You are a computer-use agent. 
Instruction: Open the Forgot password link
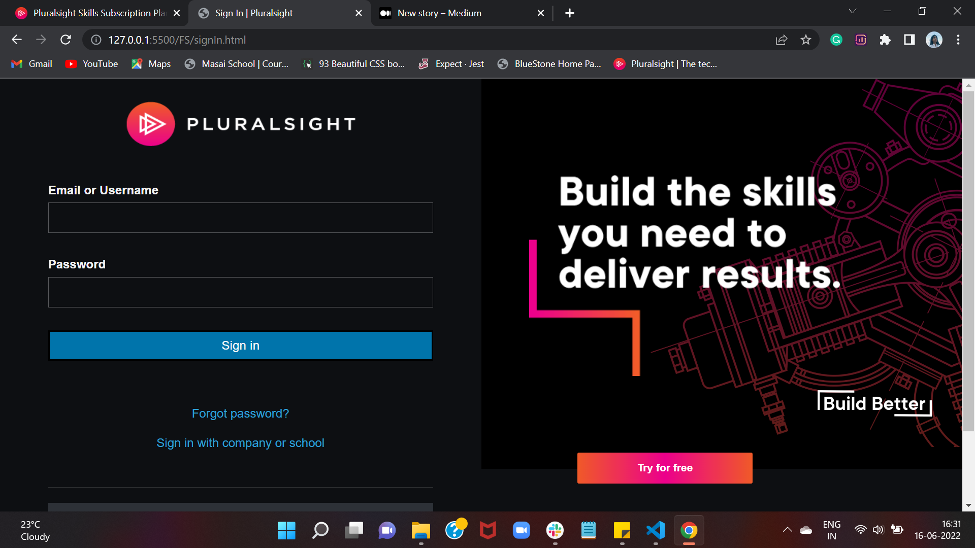pos(240,413)
